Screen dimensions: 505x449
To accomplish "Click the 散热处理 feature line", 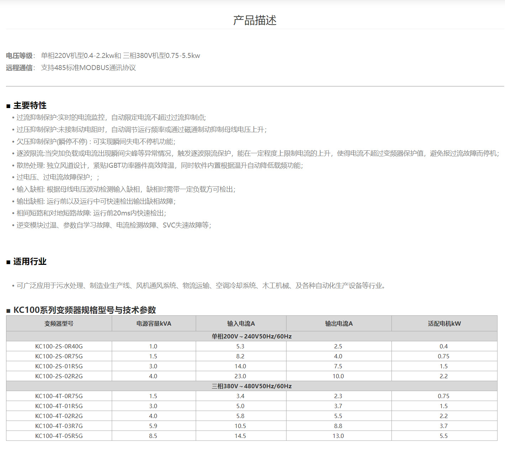I will (159, 165).
